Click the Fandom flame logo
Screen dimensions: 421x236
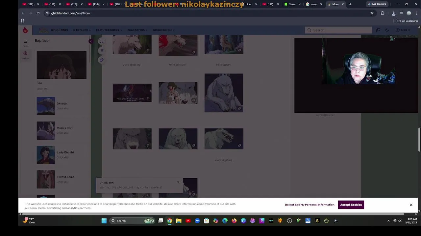[25, 30]
